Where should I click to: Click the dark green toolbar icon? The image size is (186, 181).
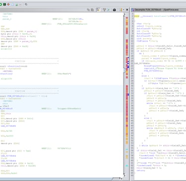(x=4, y=4)
